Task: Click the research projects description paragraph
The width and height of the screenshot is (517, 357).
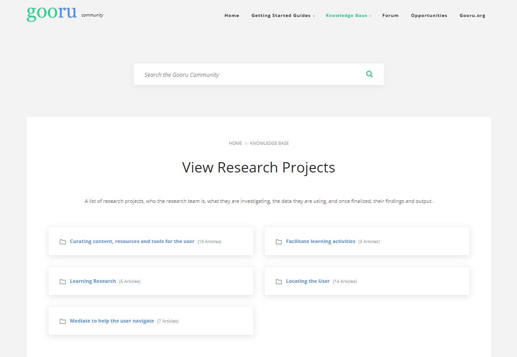Action: 258,201
